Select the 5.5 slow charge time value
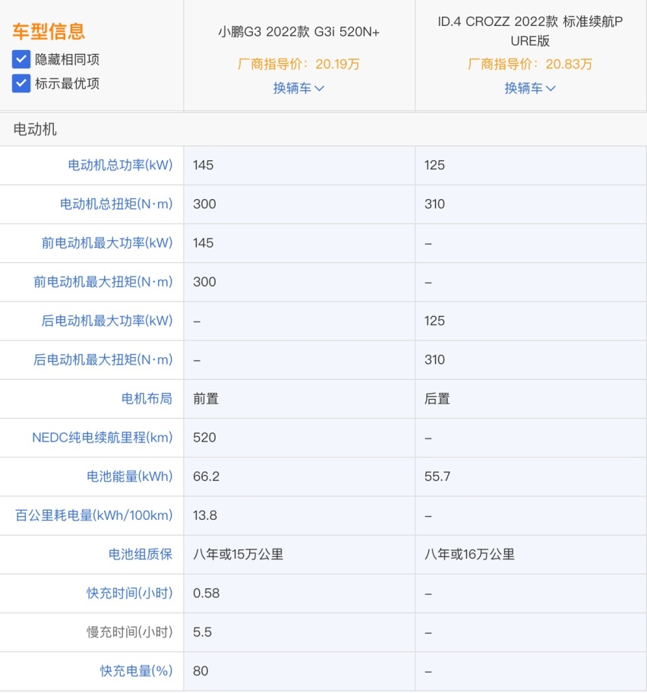This screenshot has width=647, height=693. coord(202,632)
